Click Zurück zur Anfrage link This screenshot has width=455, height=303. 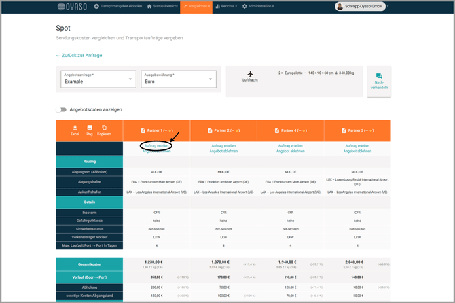[80, 55]
